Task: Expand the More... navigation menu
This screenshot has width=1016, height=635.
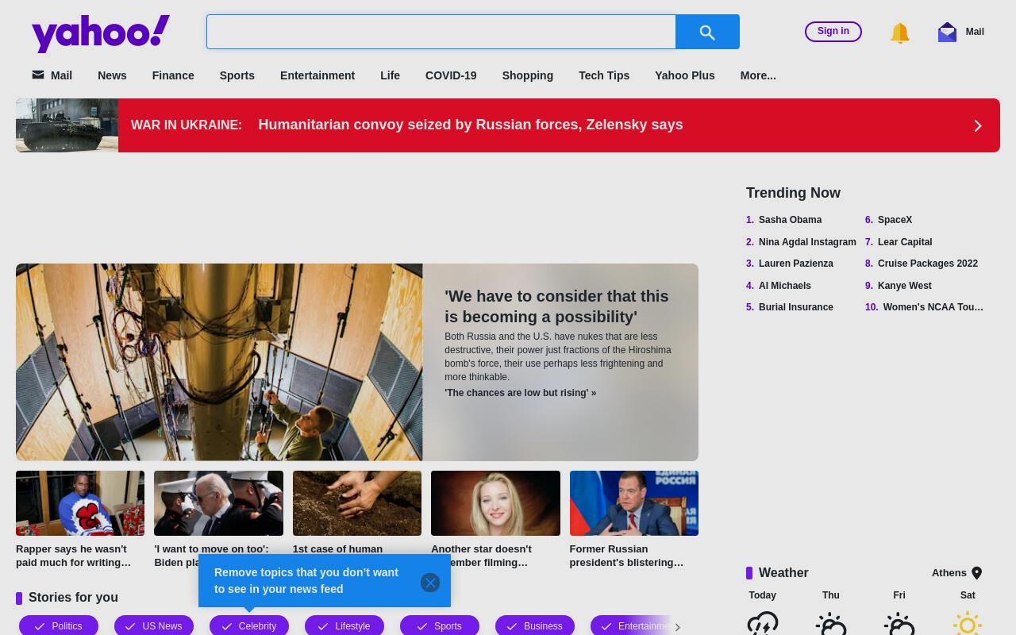Action: [x=758, y=75]
